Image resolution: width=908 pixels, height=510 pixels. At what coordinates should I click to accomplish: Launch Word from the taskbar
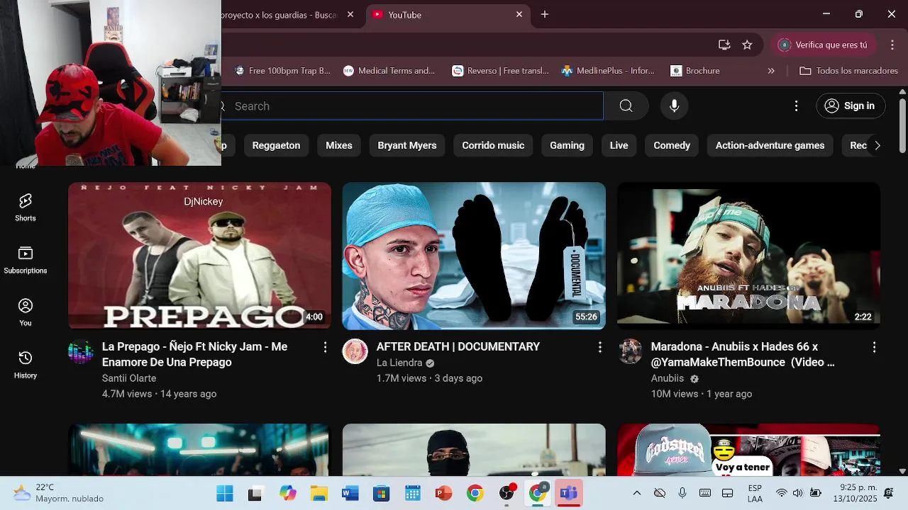[350, 494]
